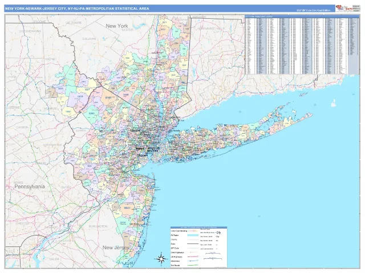This screenshot has width=365, height=273.
Task: Click the 'SULLIVAN' county label
Action: pos(89,39)
